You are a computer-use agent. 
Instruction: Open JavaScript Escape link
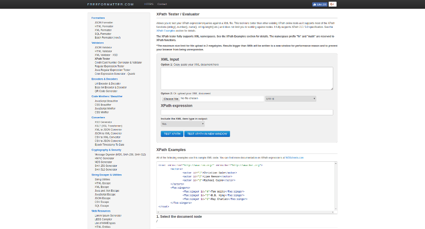click(105, 195)
